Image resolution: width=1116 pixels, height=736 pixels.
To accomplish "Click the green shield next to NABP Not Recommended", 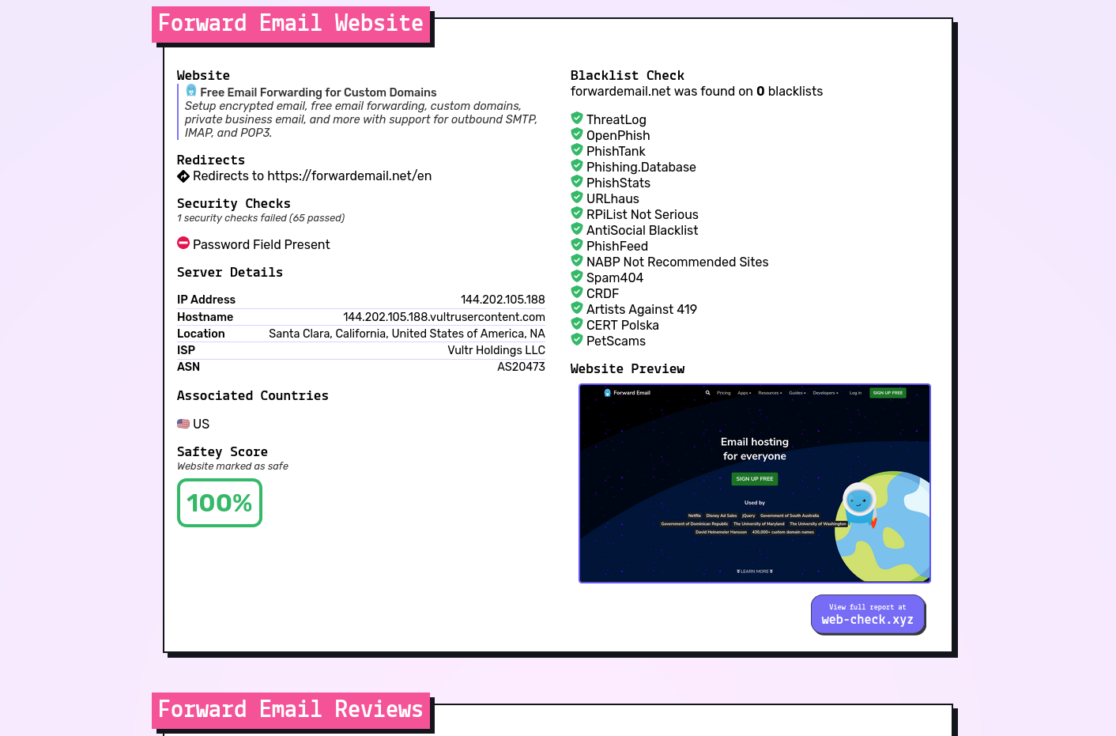I will tap(577, 260).
